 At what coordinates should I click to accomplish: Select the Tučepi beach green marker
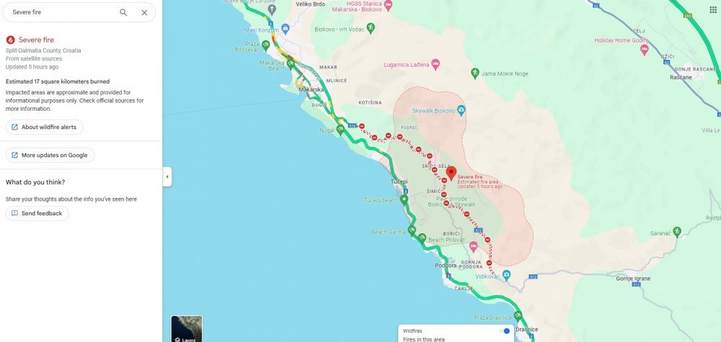click(x=404, y=199)
